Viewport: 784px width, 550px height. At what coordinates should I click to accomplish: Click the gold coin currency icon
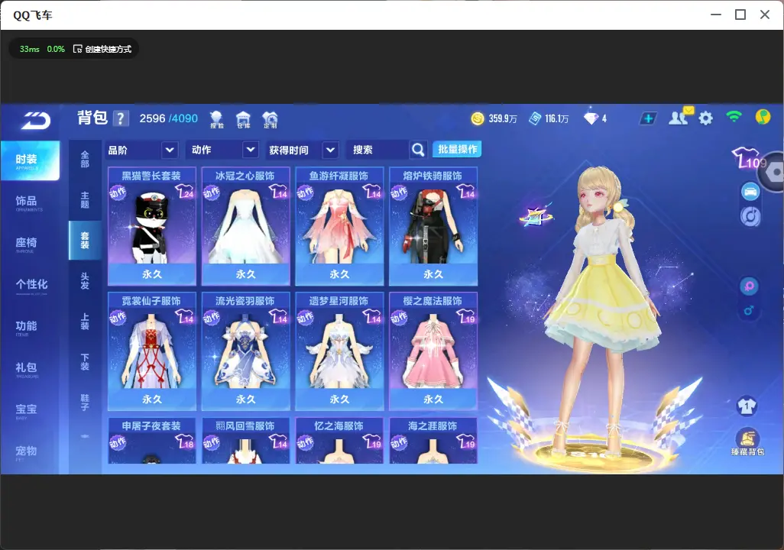478,118
